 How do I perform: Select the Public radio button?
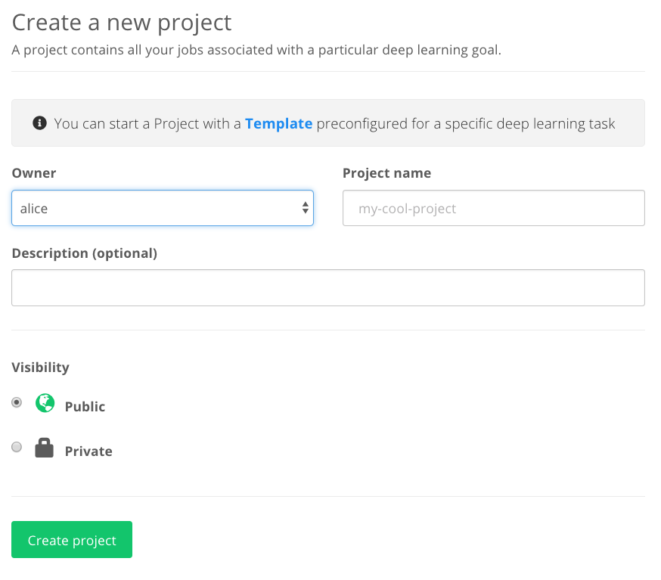[17, 402]
